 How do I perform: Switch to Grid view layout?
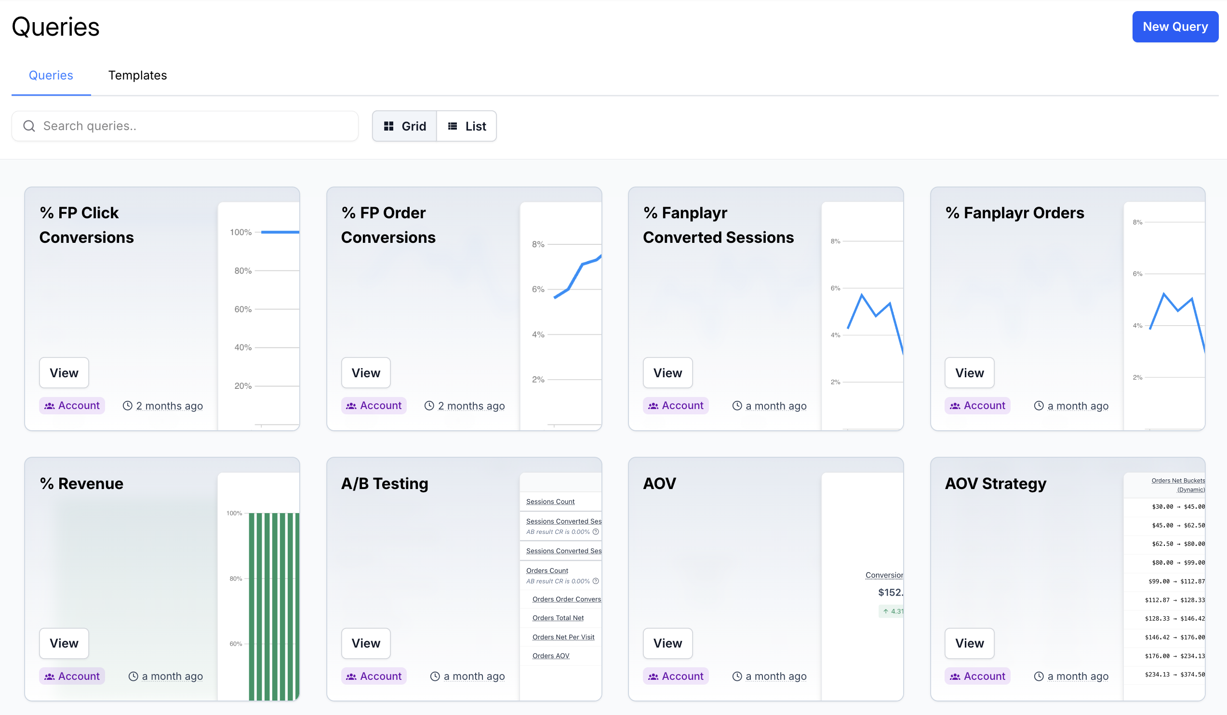click(405, 126)
